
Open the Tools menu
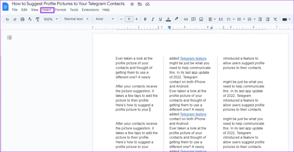click(x=74, y=10)
